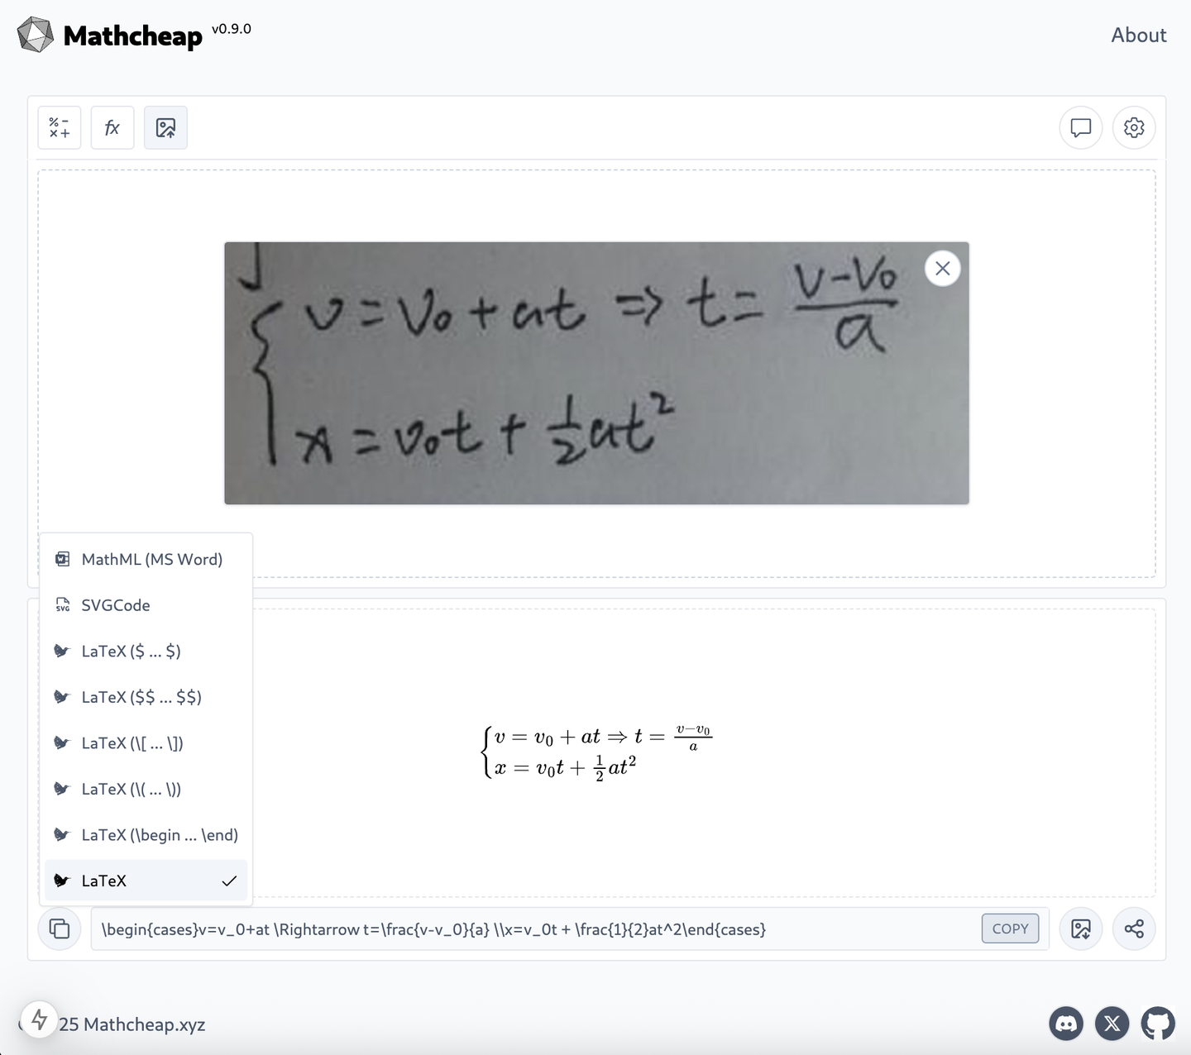The image size is (1191, 1055).
Task: Click the rendered cases formula preview
Action: [x=596, y=752]
